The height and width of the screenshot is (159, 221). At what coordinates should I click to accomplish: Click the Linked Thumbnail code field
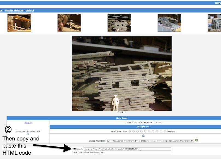tap(150, 141)
